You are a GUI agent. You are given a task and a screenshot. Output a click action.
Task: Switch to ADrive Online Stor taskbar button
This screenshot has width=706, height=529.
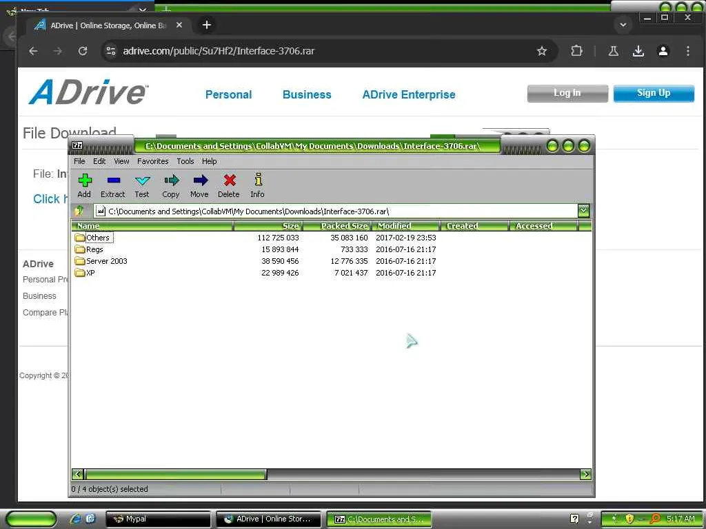269,519
